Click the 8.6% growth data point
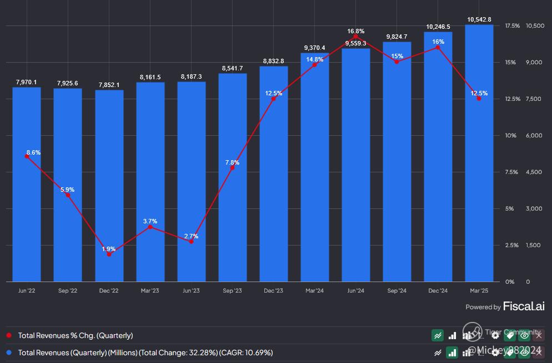 27,156
